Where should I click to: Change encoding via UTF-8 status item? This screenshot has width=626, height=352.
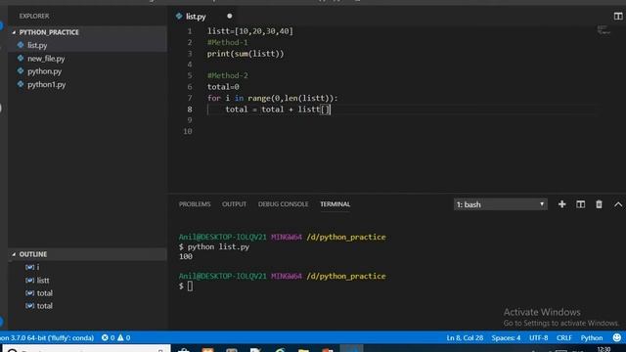point(538,337)
